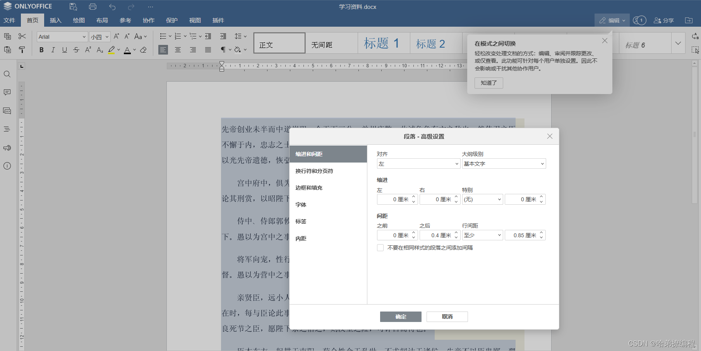Image resolution: width=701 pixels, height=351 pixels.
Task: Select 边框和填充 in dialog sidebar
Action: pos(328,188)
